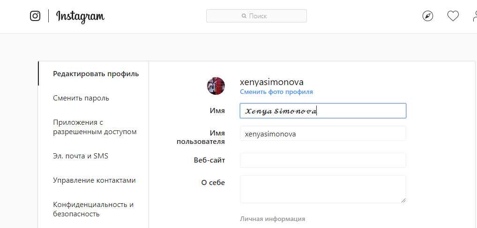Click the Сменить фото профиля link
The width and height of the screenshot is (477, 228).
(276, 92)
